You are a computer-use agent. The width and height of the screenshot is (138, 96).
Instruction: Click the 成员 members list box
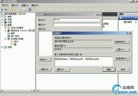point(45,43)
